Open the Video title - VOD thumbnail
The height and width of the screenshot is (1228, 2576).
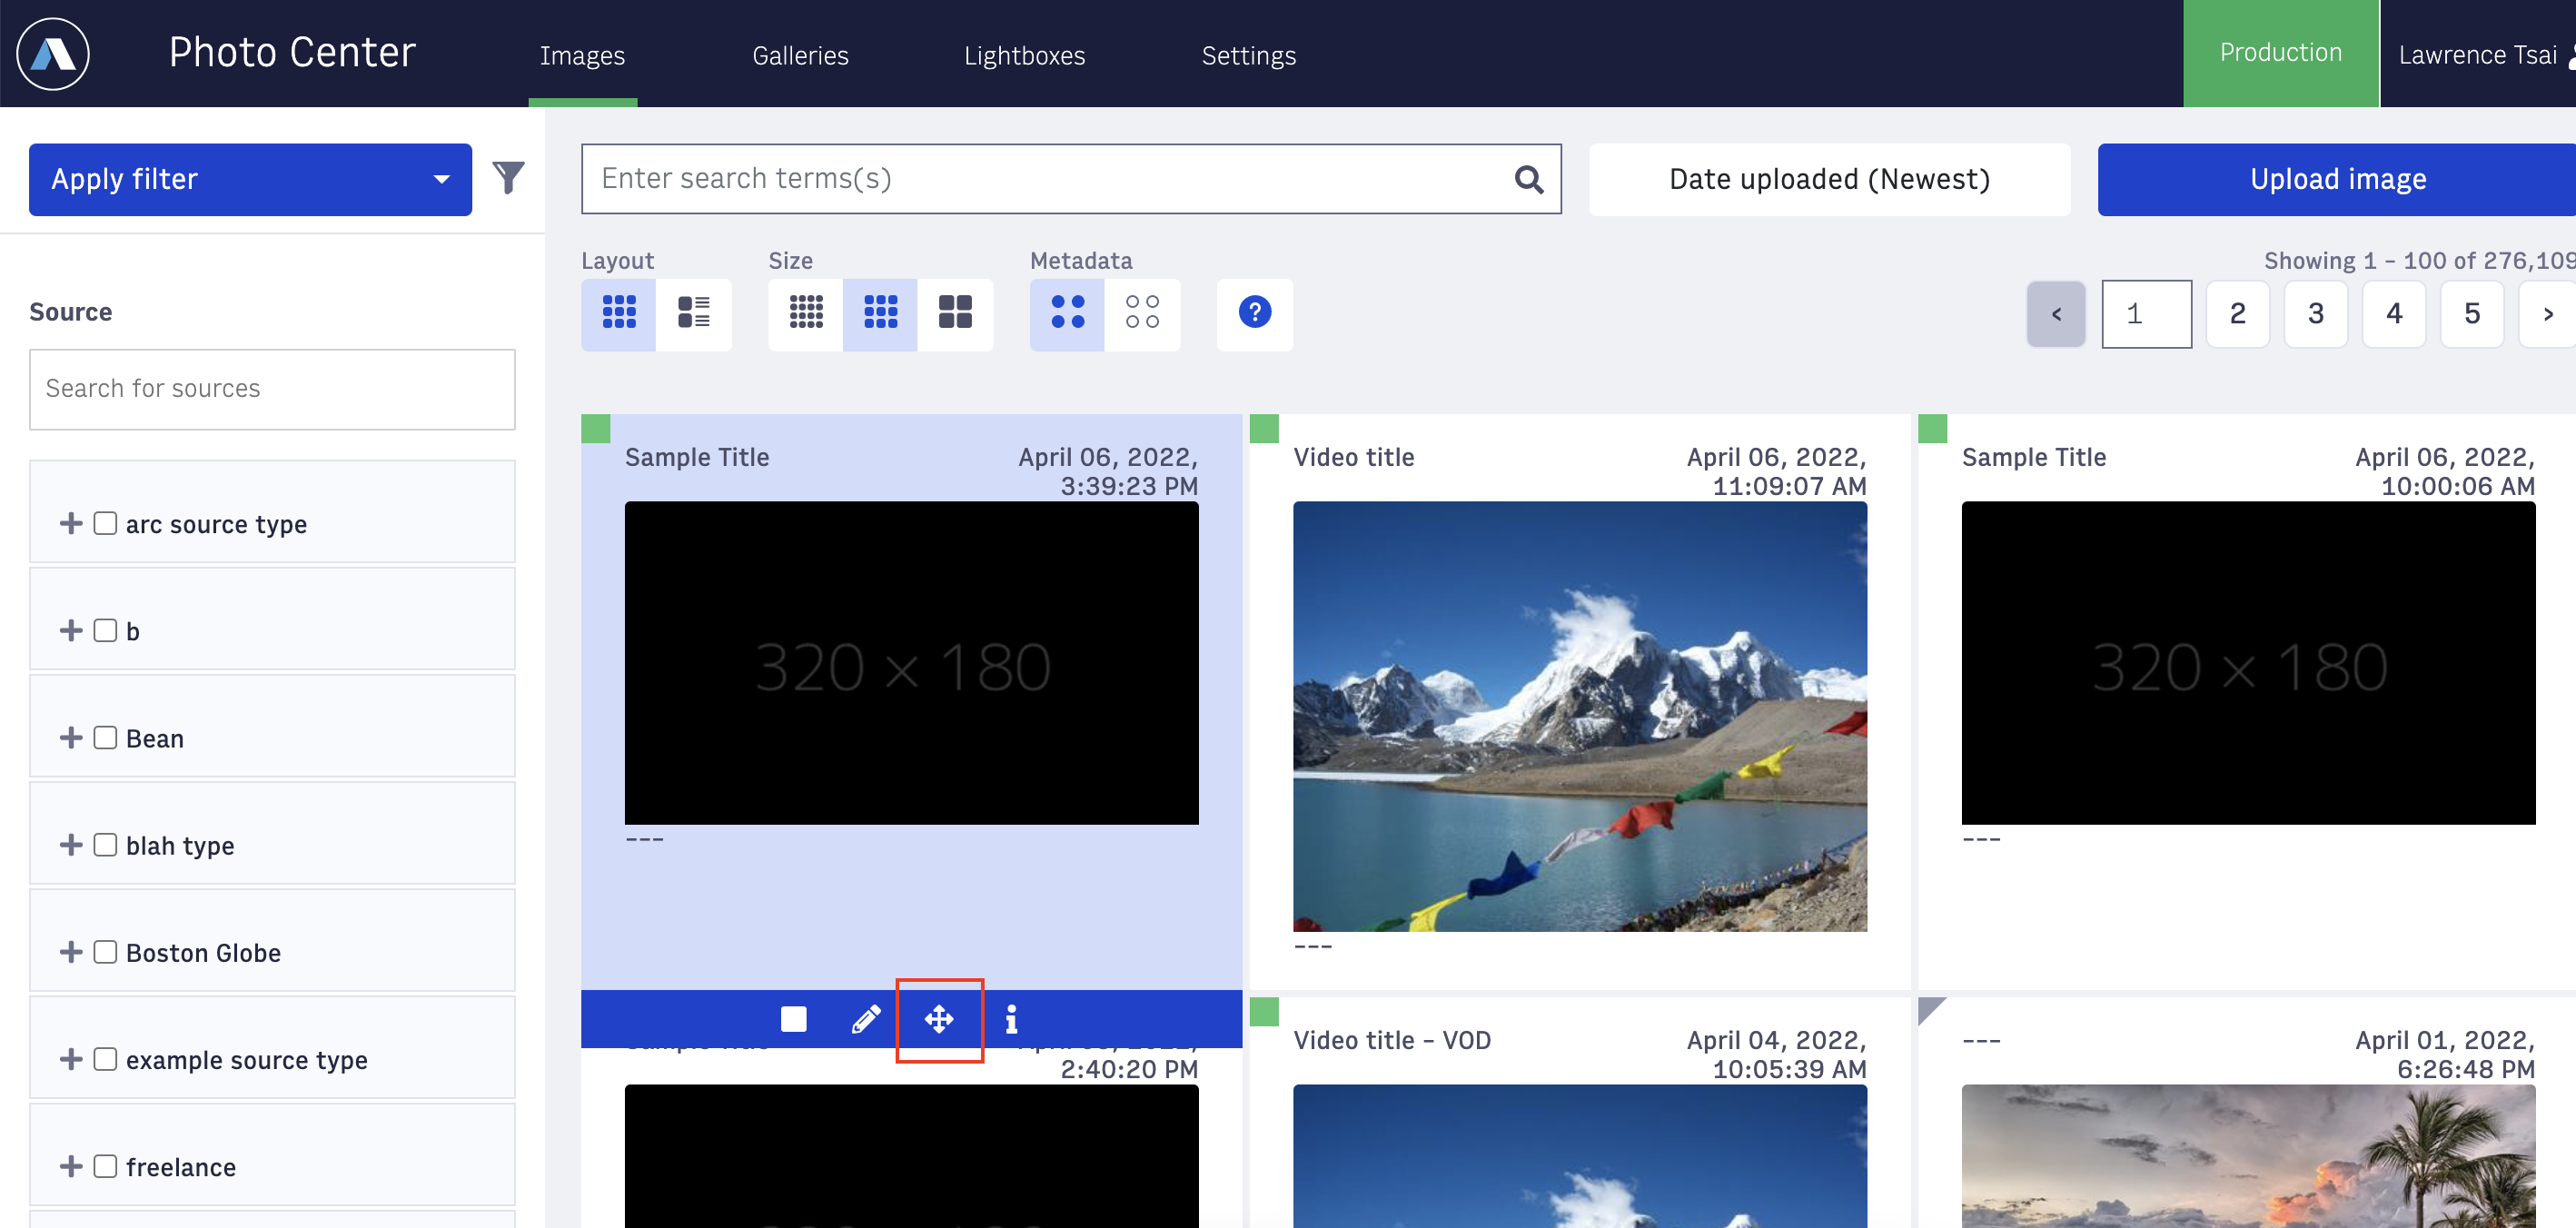pyautogui.click(x=1579, y=1156)
